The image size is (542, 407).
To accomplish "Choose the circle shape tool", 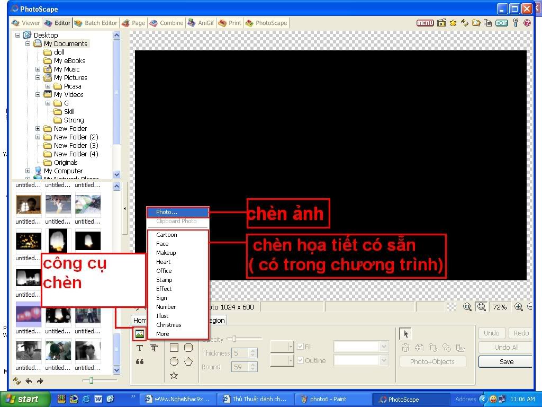I will [174, 361].
